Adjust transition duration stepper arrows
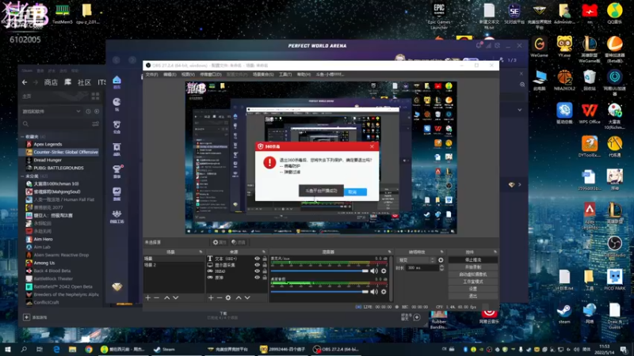 pyautogui.click(x=441, y=267)
